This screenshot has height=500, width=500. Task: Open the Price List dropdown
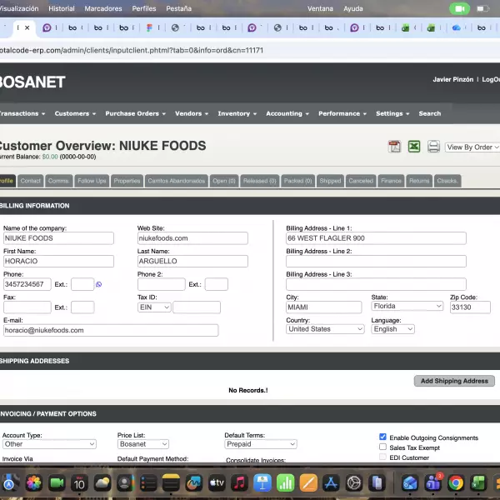tap(143, 444)
